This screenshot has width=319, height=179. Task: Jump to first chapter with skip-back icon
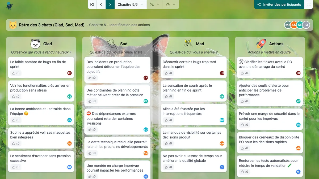92,5
